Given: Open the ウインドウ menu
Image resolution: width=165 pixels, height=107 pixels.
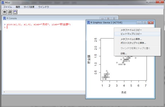Looking at the screenshot, I should (x=44, y=7).
